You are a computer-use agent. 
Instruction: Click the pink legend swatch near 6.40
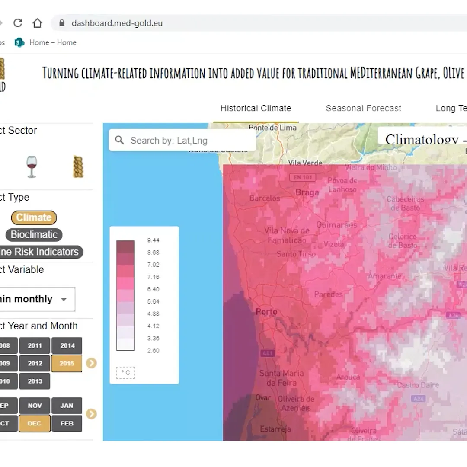pyautogui.click(x=125, y=283)
